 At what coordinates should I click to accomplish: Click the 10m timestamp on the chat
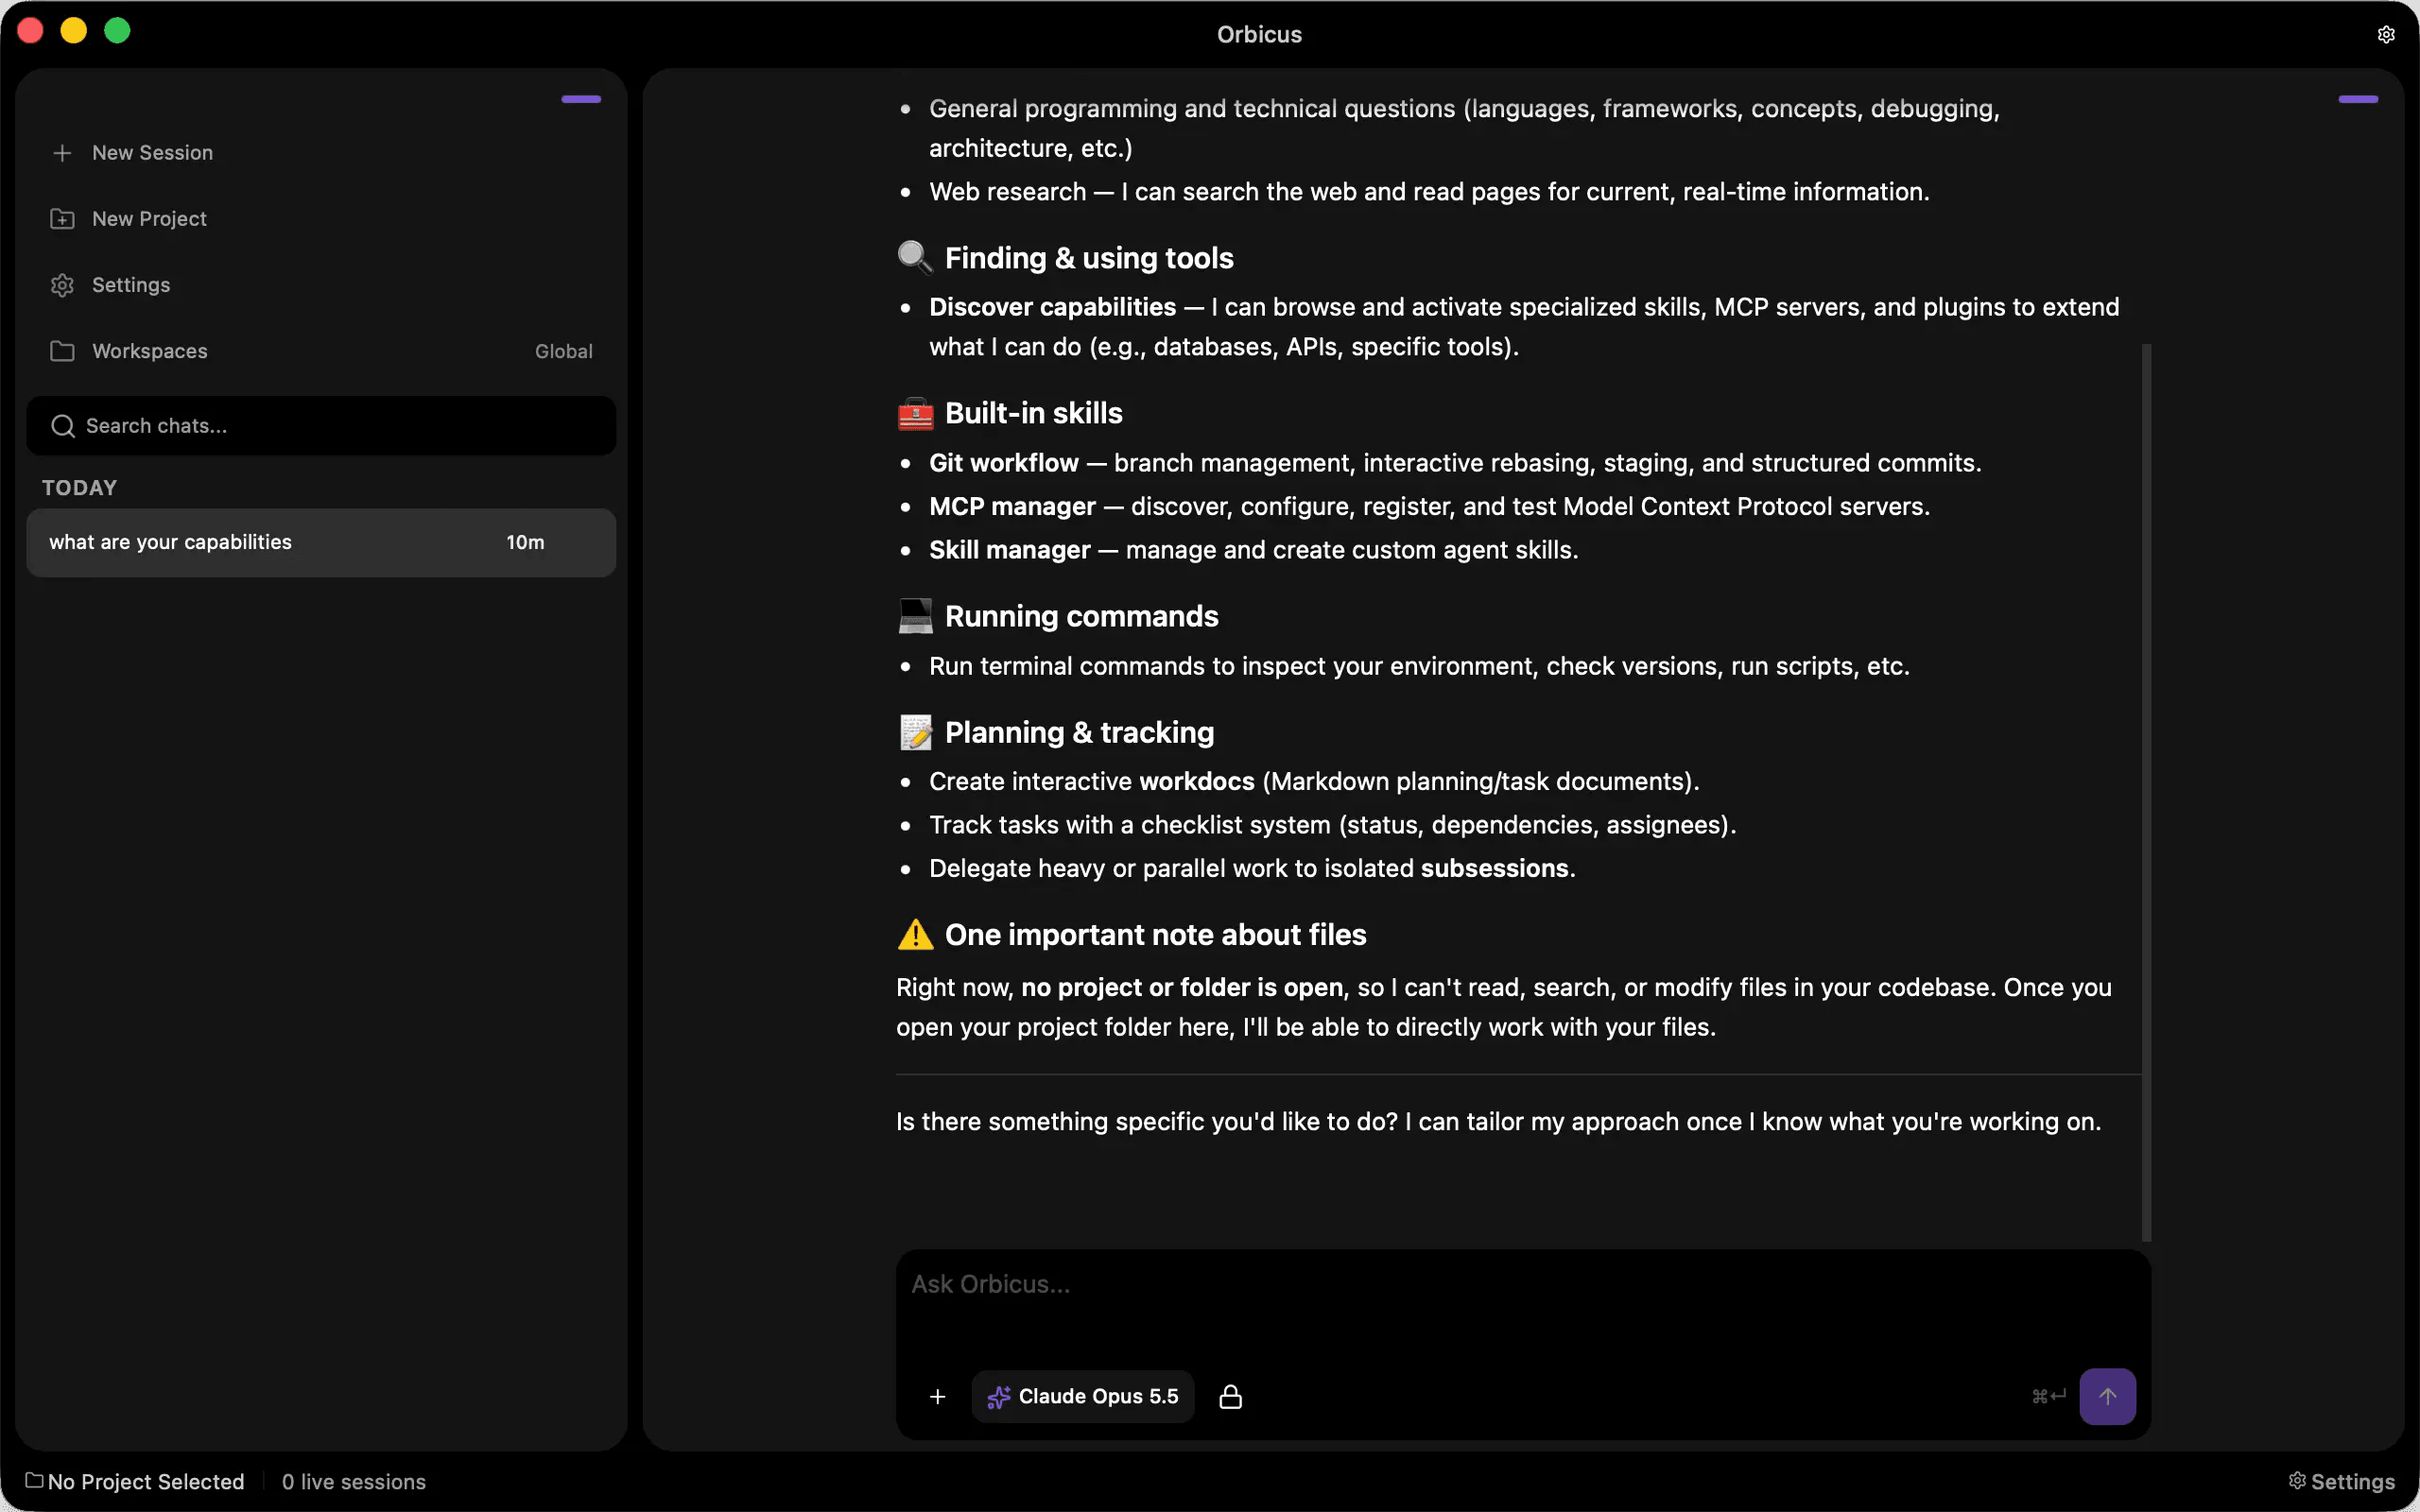[x=525, y=542]
